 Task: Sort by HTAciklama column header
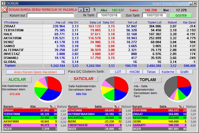click(x=23, y=22)
